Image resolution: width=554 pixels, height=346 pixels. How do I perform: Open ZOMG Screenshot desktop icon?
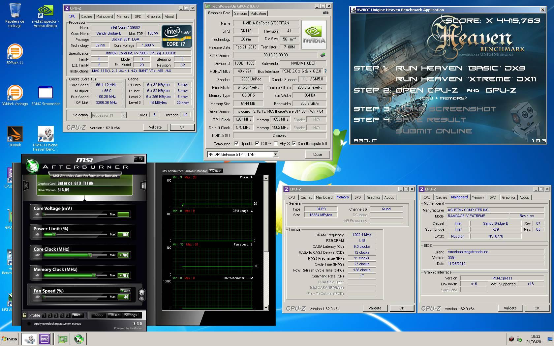46,95
